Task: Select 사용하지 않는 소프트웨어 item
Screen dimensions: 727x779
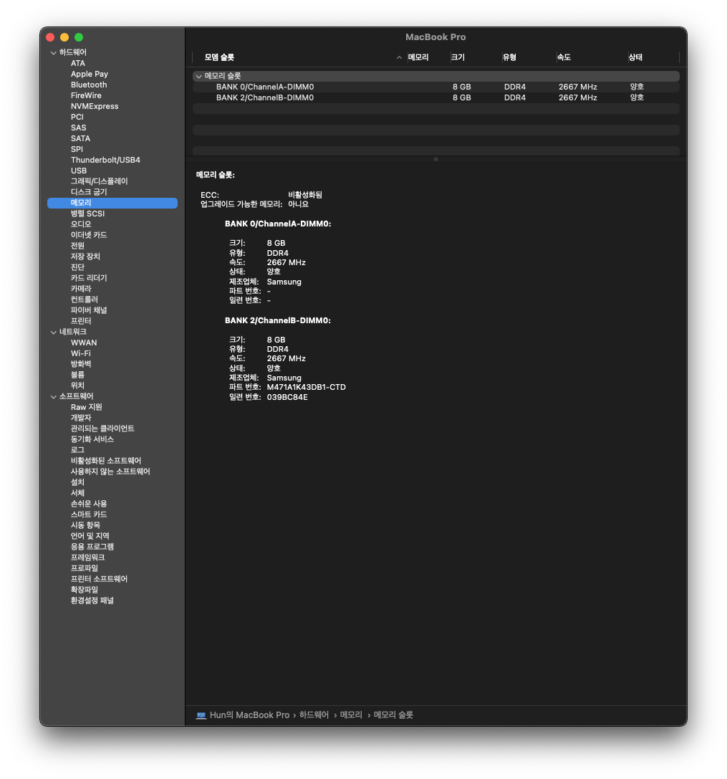Action: (x=110, y=472)
